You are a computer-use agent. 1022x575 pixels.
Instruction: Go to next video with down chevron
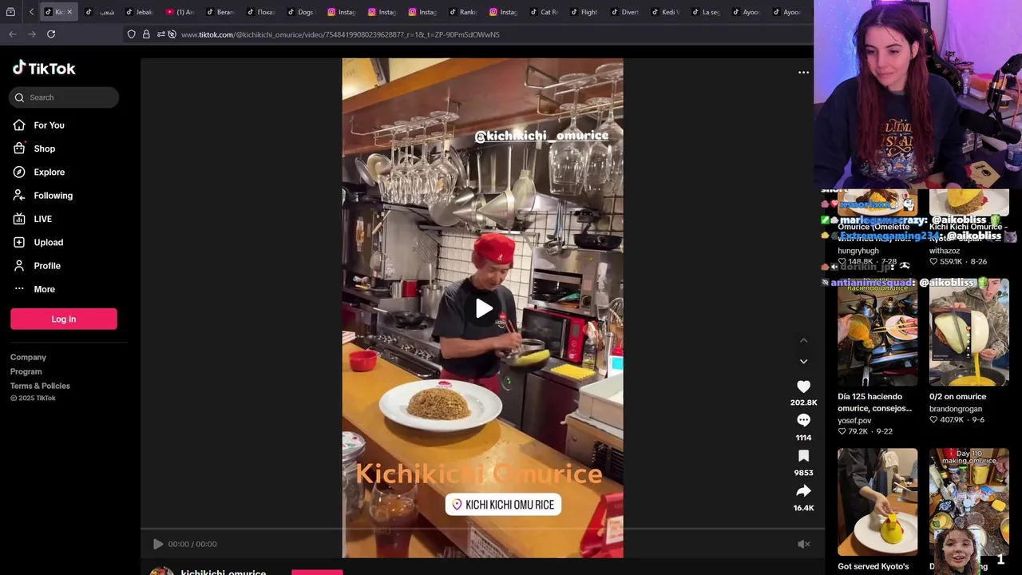pos(804,362)
